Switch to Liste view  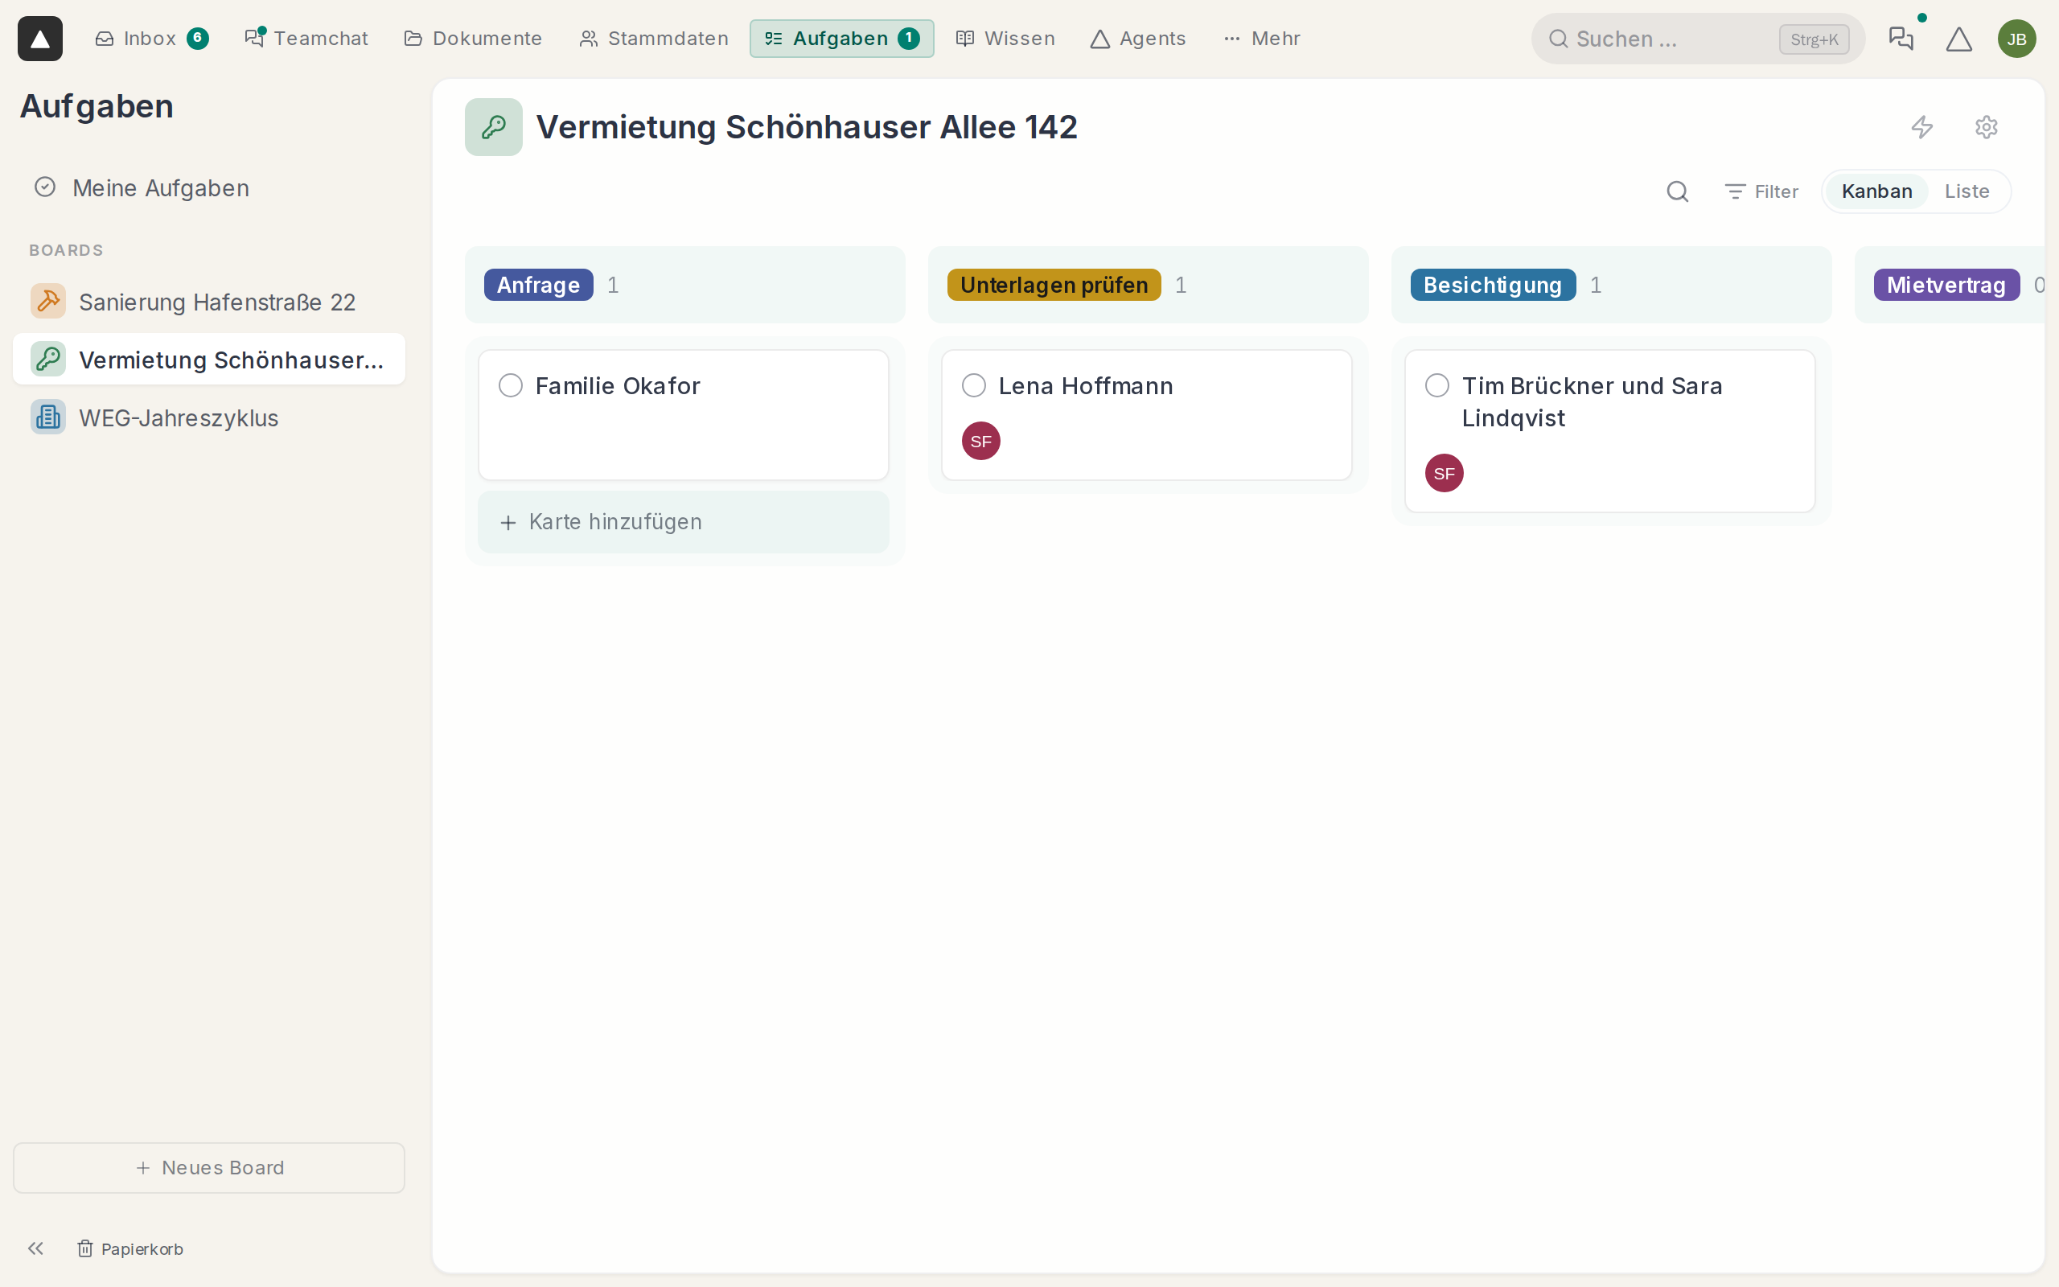pyautogui.click(x=1967, y=191)
